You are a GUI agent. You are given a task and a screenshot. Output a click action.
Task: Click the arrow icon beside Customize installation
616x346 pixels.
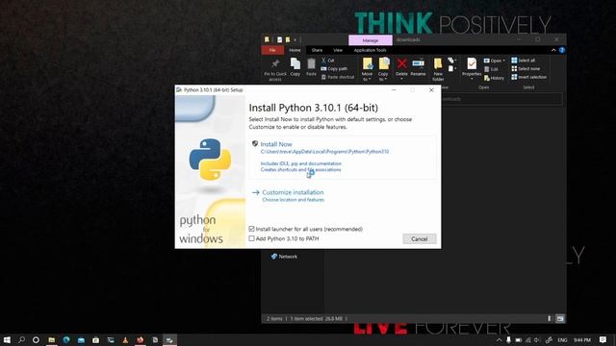click(x=256, y=192)
